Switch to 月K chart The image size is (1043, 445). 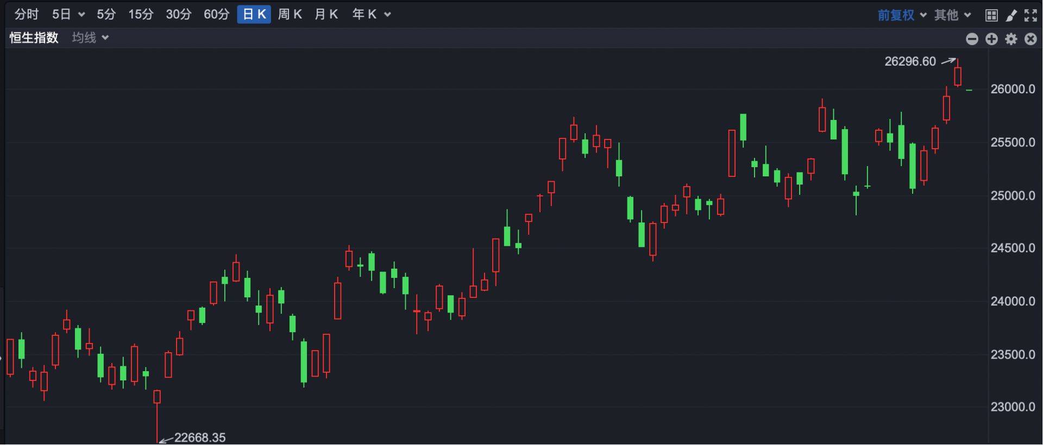point(326,15)
